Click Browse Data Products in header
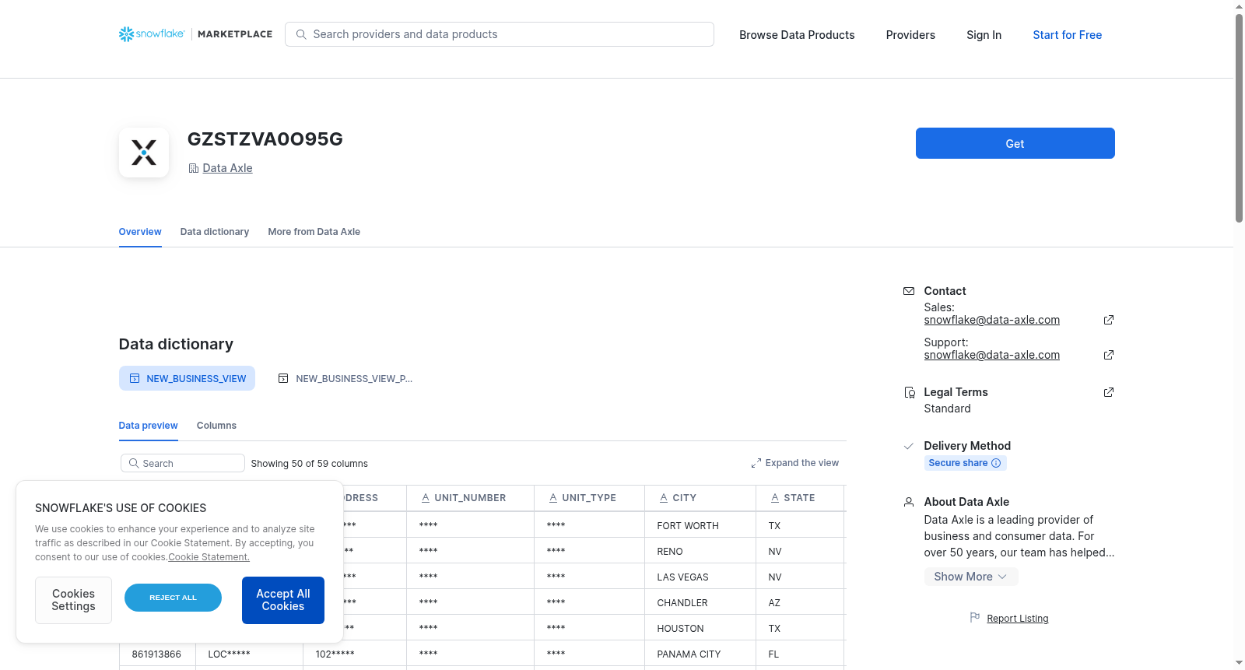The height and width of the screenshot is (670, 1245). pos(797,35)
